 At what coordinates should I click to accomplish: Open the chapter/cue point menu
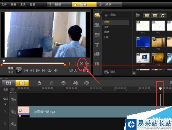pyautogui.click(x=13, y=92)
